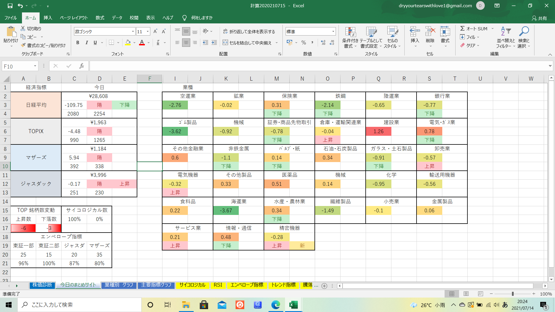
Task: Toggle italic formatting
Action: tap(86, 43)
